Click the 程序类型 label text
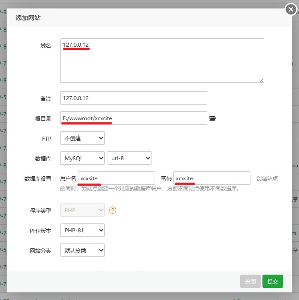The width and height of the screenshot is (299, 300). [41, 211]
